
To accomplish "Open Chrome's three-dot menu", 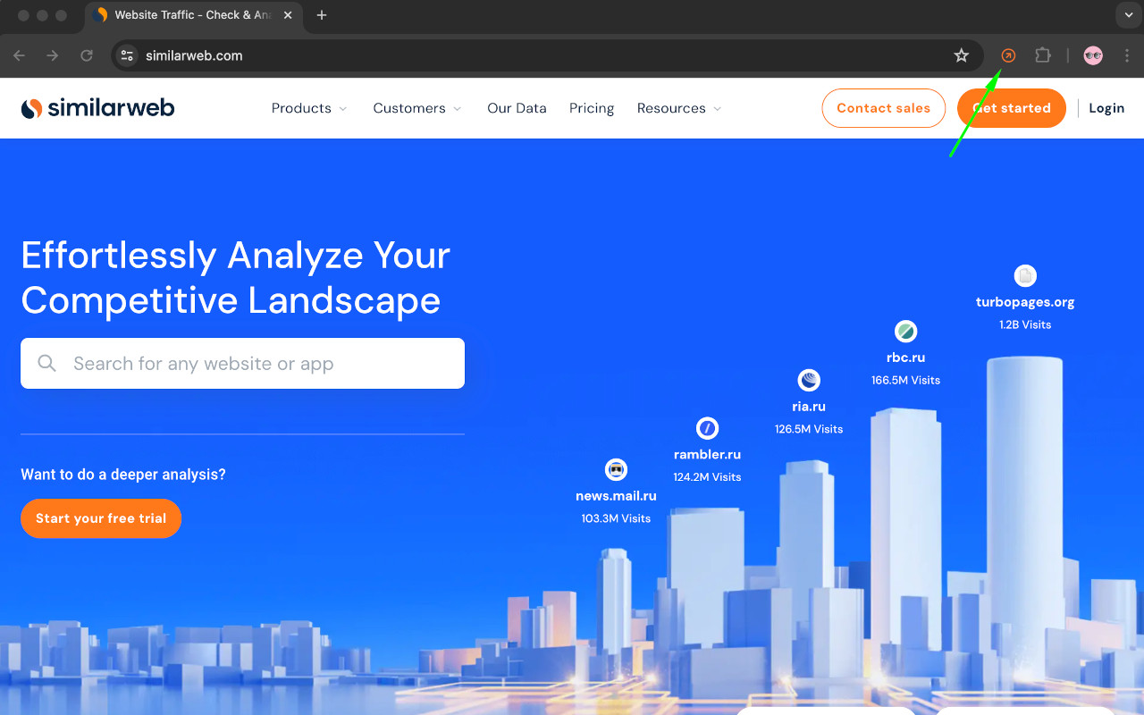I will pos(1126,55).
